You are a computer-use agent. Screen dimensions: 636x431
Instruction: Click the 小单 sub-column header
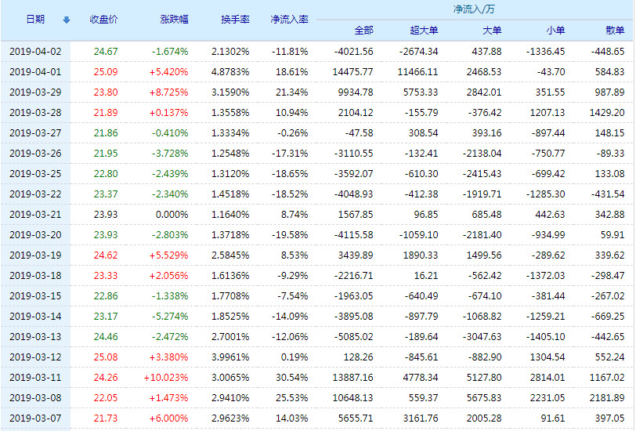click(555, 31)
